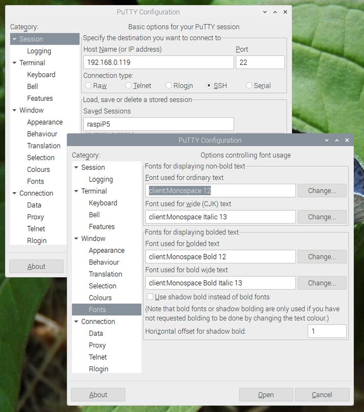The image size is (364, 412).
Task: Click the Open button in front window
Action: coord(266,395)
